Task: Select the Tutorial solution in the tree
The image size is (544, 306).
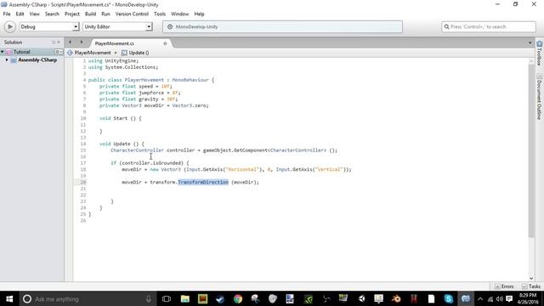Action: (x=21, y=52)
